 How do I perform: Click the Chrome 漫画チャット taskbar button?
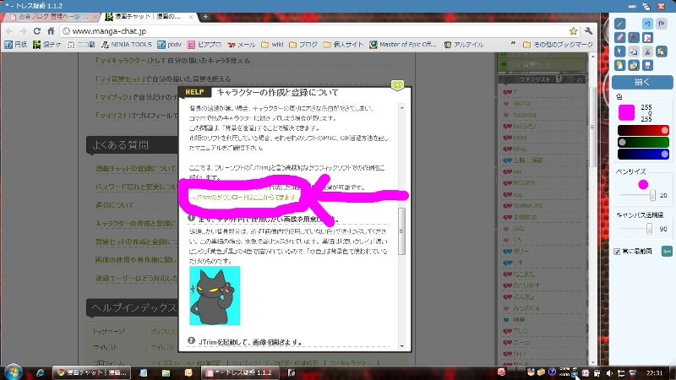(91, 372)
